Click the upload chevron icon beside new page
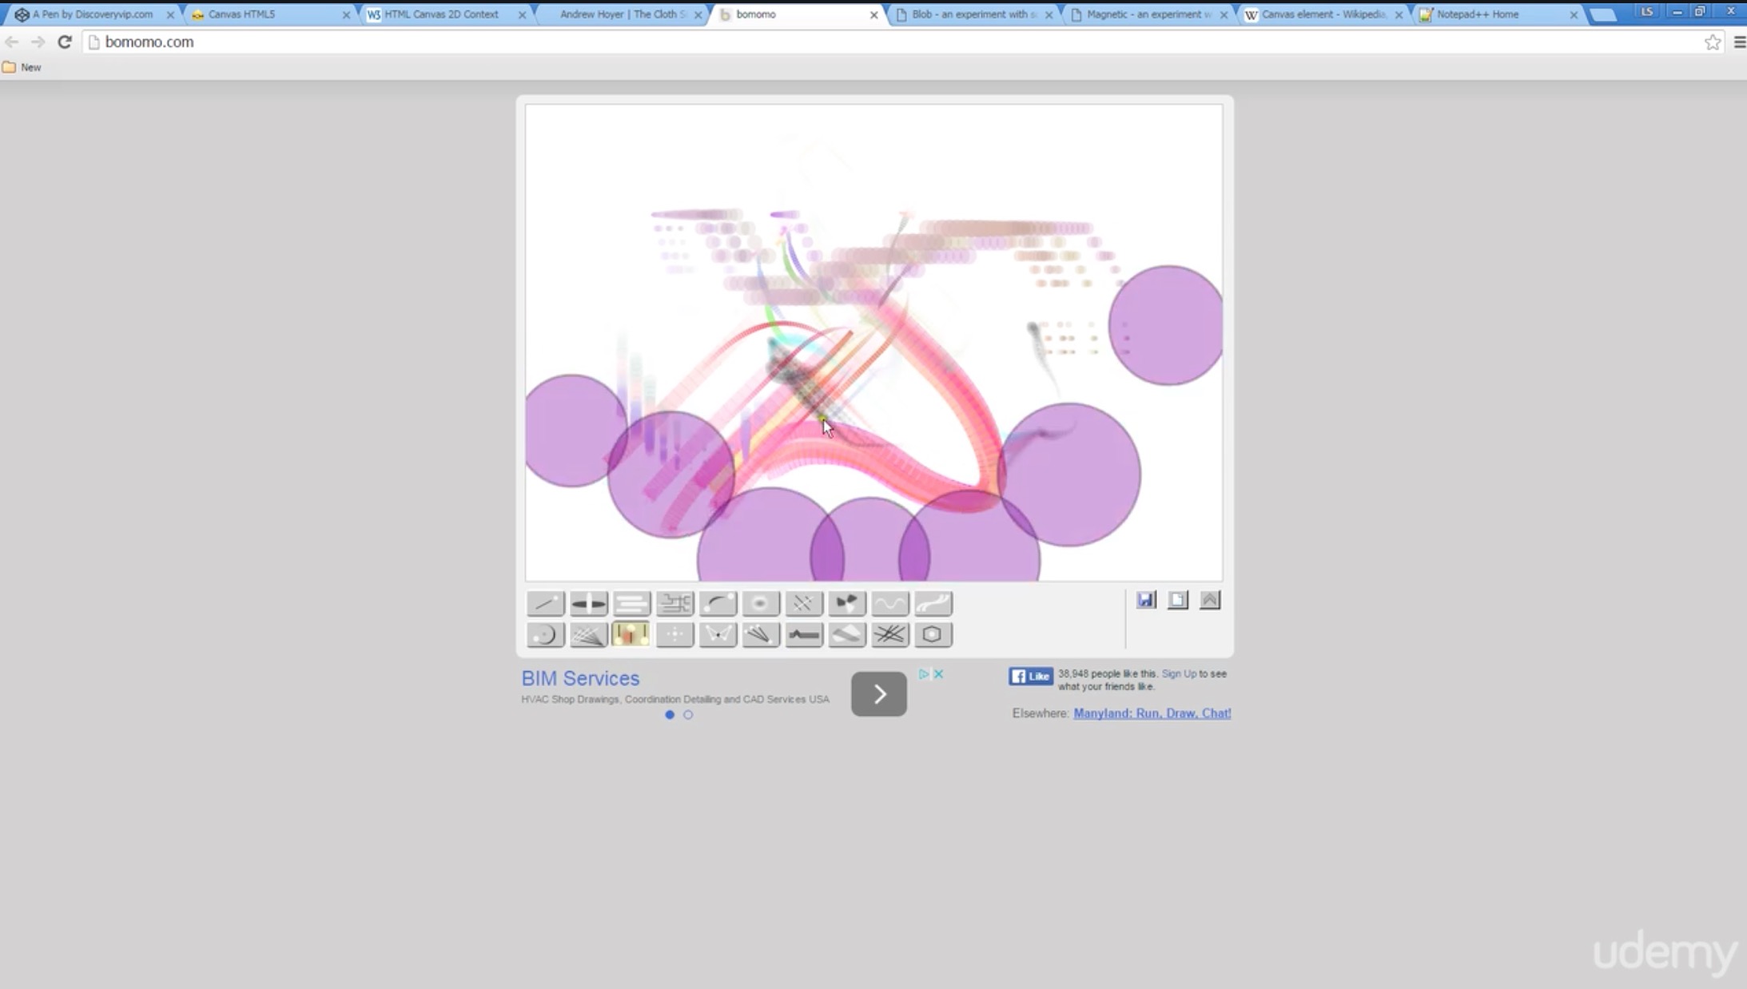 pyautogui.click(x=1209, y=599)
